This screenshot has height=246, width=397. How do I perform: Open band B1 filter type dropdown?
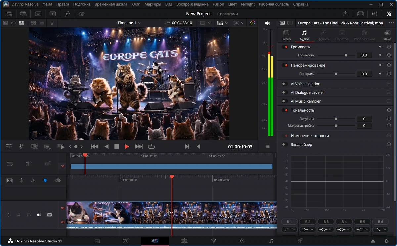(x=289, y=229)
